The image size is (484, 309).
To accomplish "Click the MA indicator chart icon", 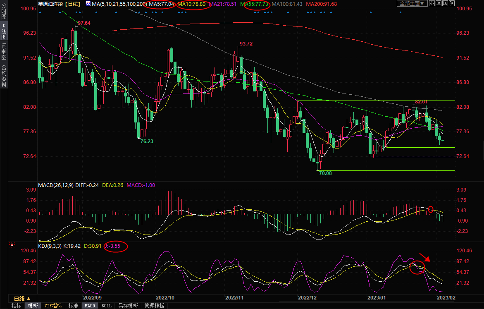I will click(x=88, y=4).
